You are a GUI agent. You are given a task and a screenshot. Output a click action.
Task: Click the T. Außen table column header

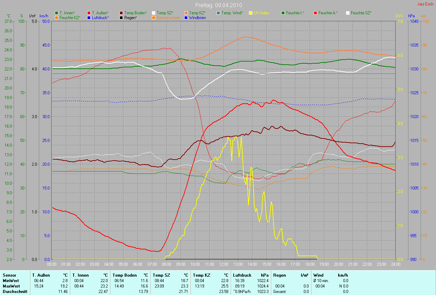[x=42, y=275]
